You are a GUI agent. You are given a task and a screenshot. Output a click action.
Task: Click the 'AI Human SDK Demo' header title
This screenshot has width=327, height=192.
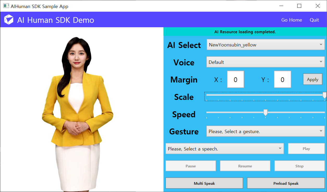coord(56,20)
